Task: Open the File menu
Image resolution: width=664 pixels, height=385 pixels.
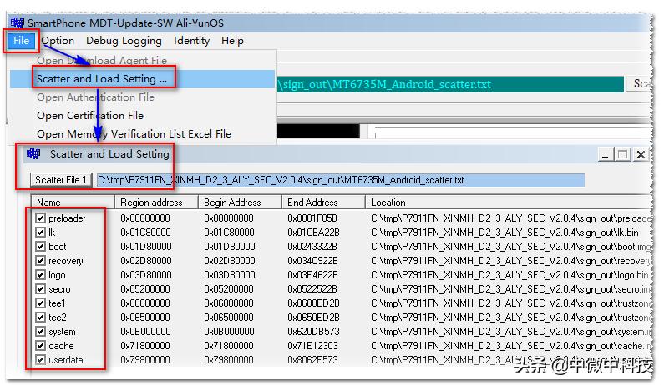Action: click(x=21, y=40)
